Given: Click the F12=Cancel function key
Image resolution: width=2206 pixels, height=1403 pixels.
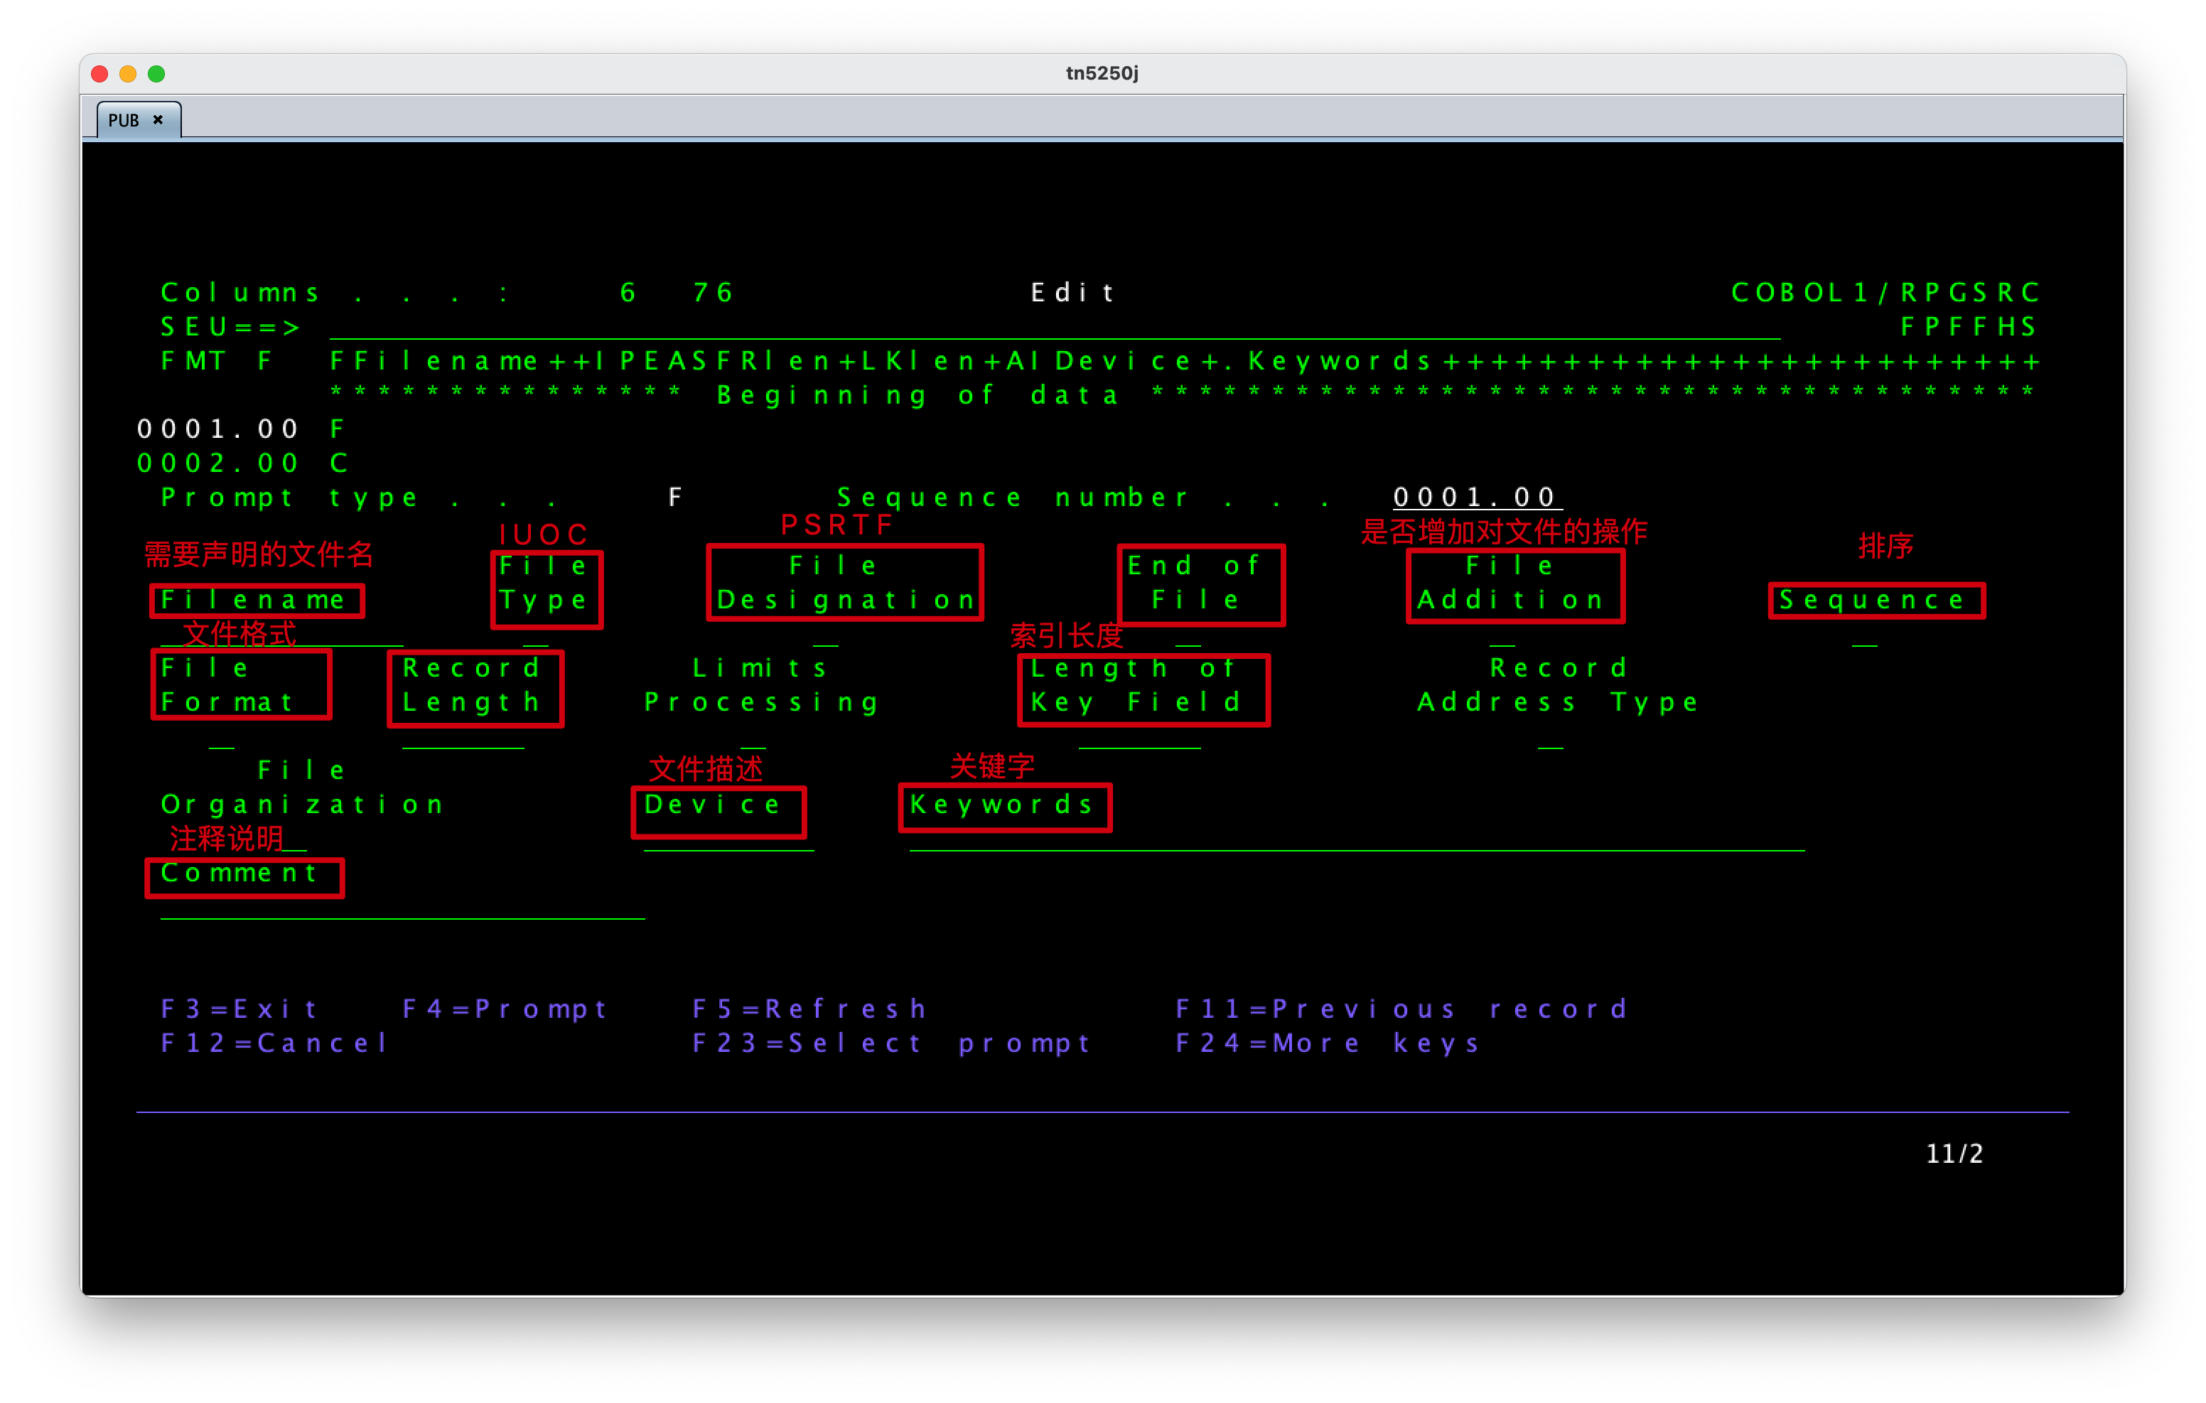Looking at the screenshot, I should pos(275,1043).
